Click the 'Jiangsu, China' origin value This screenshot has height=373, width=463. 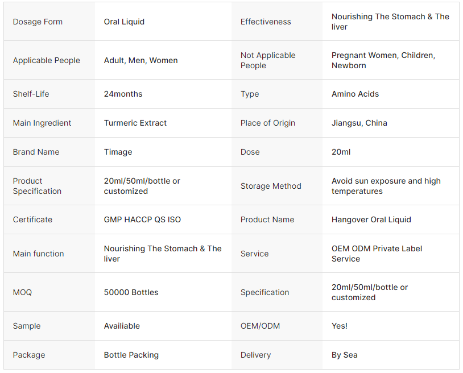pos(359,123)
